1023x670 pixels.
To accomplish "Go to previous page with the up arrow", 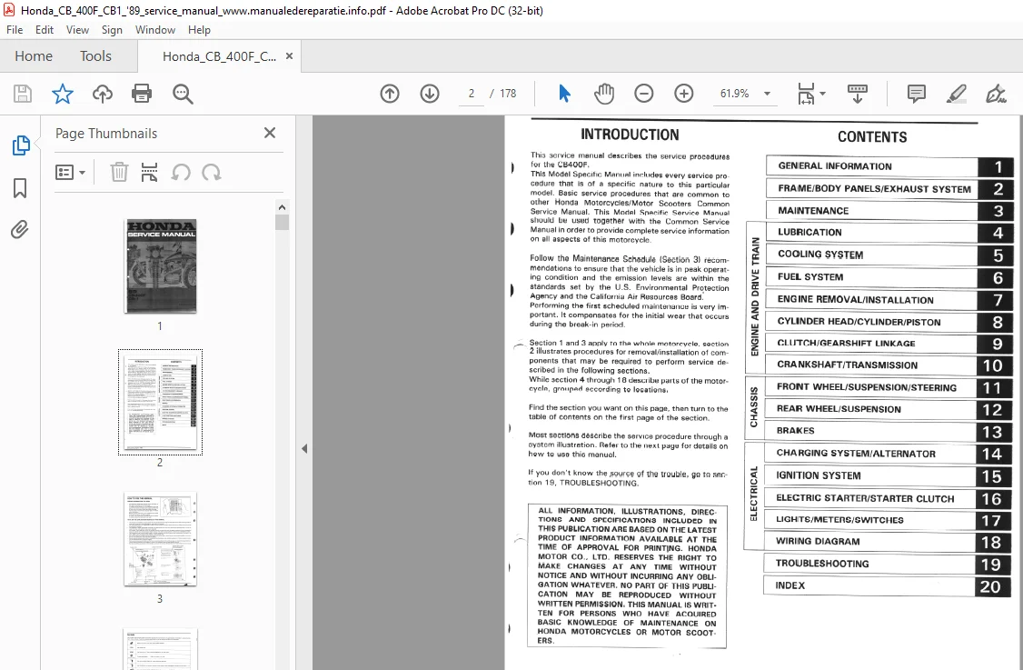I will [x=390, y=94].
